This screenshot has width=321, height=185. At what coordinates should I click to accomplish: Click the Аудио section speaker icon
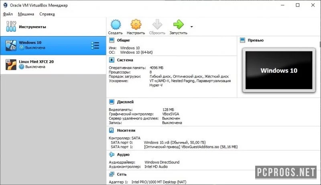112,154
